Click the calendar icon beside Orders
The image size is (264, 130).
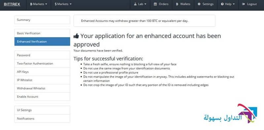[x=155, y=4]
